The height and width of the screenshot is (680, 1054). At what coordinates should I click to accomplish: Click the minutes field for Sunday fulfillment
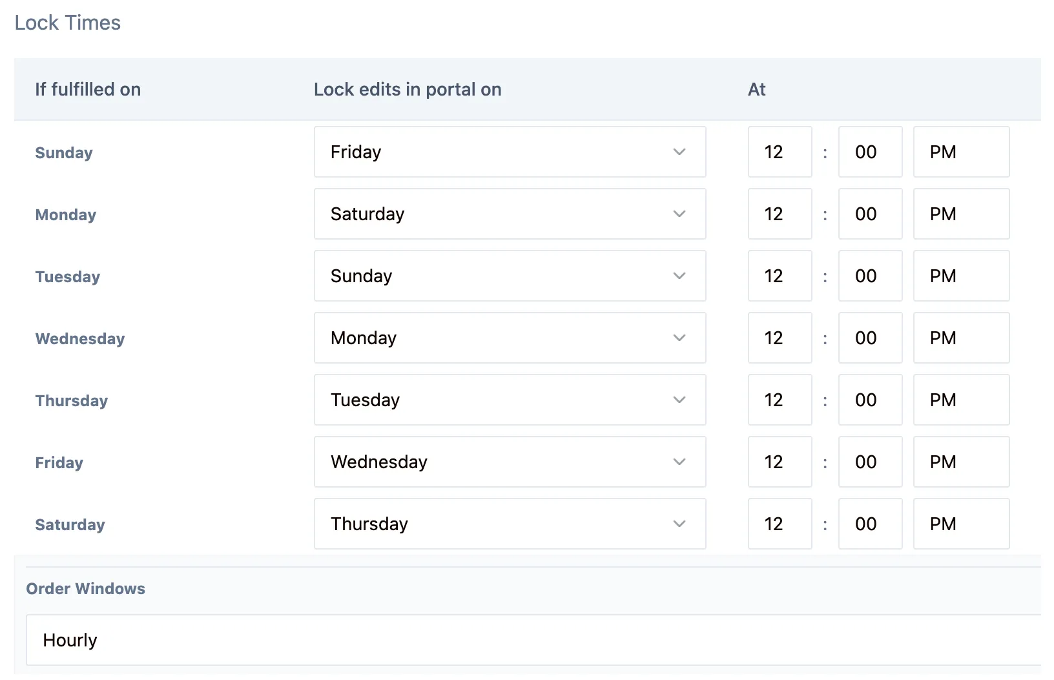(869, 152)
